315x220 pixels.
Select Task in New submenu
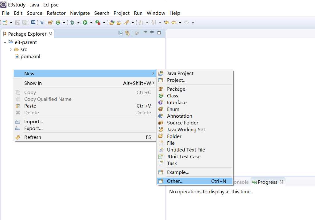[195, 163]
